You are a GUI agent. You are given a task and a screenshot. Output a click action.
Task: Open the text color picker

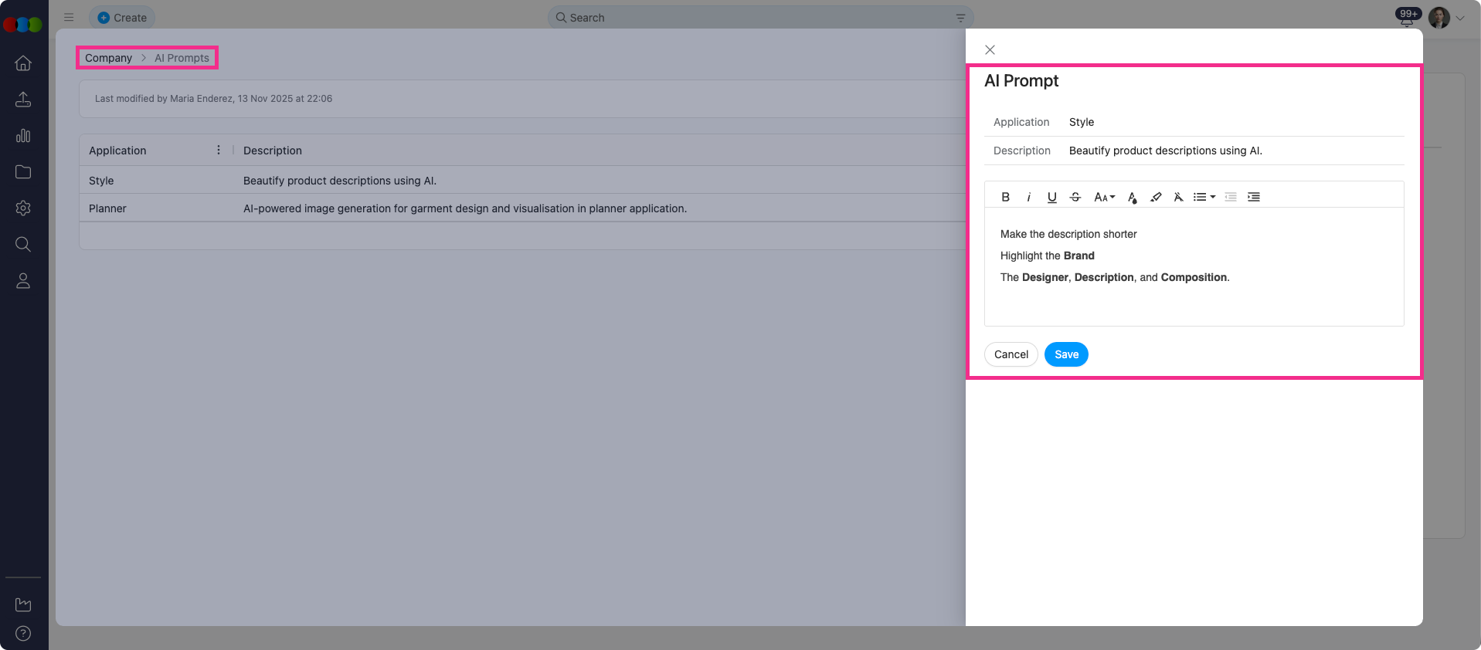(x=1132, y=197)
